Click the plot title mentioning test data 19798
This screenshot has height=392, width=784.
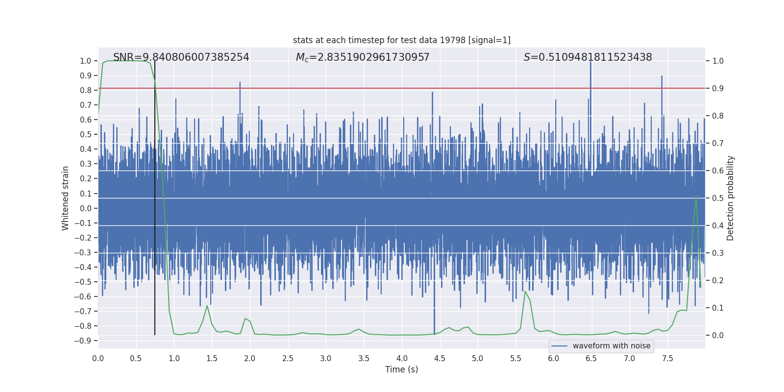pos(401,40)
